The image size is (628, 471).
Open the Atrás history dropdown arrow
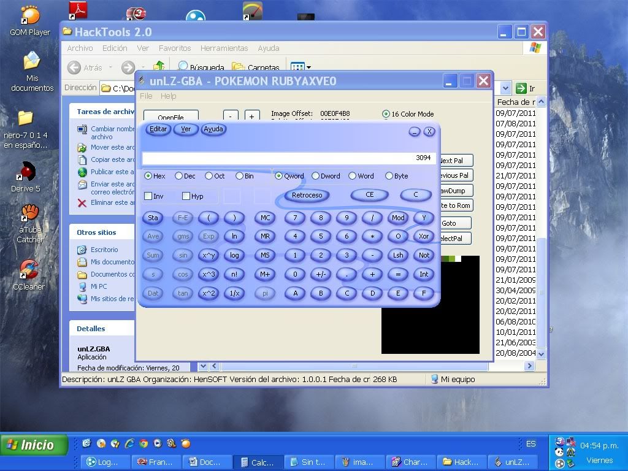110,67
